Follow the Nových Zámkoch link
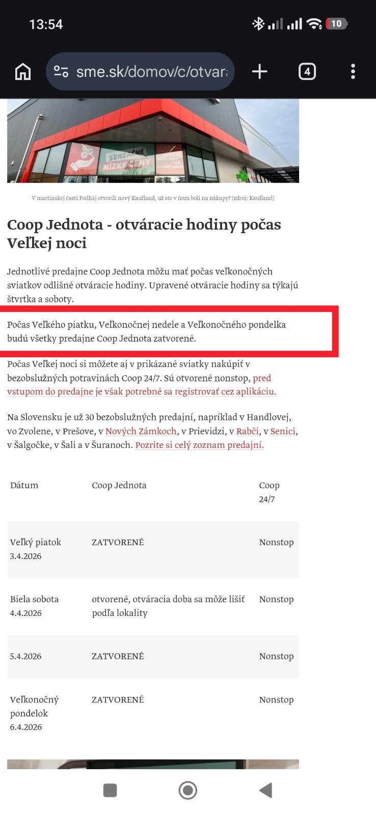 pyautogui.click(x=141, y=431)
